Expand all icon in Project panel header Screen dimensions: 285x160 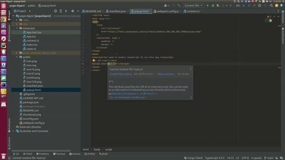(x=61, y=11)
